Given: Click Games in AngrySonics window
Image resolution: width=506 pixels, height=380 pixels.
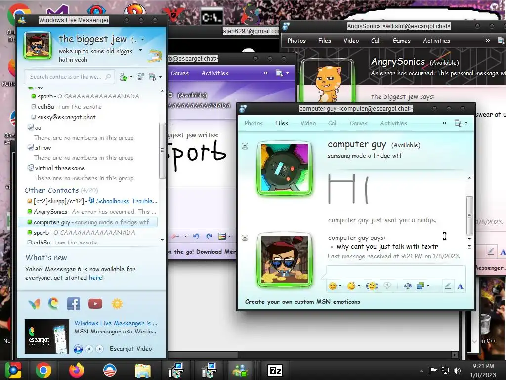Looking at the screenshot, I should point(401,41).
